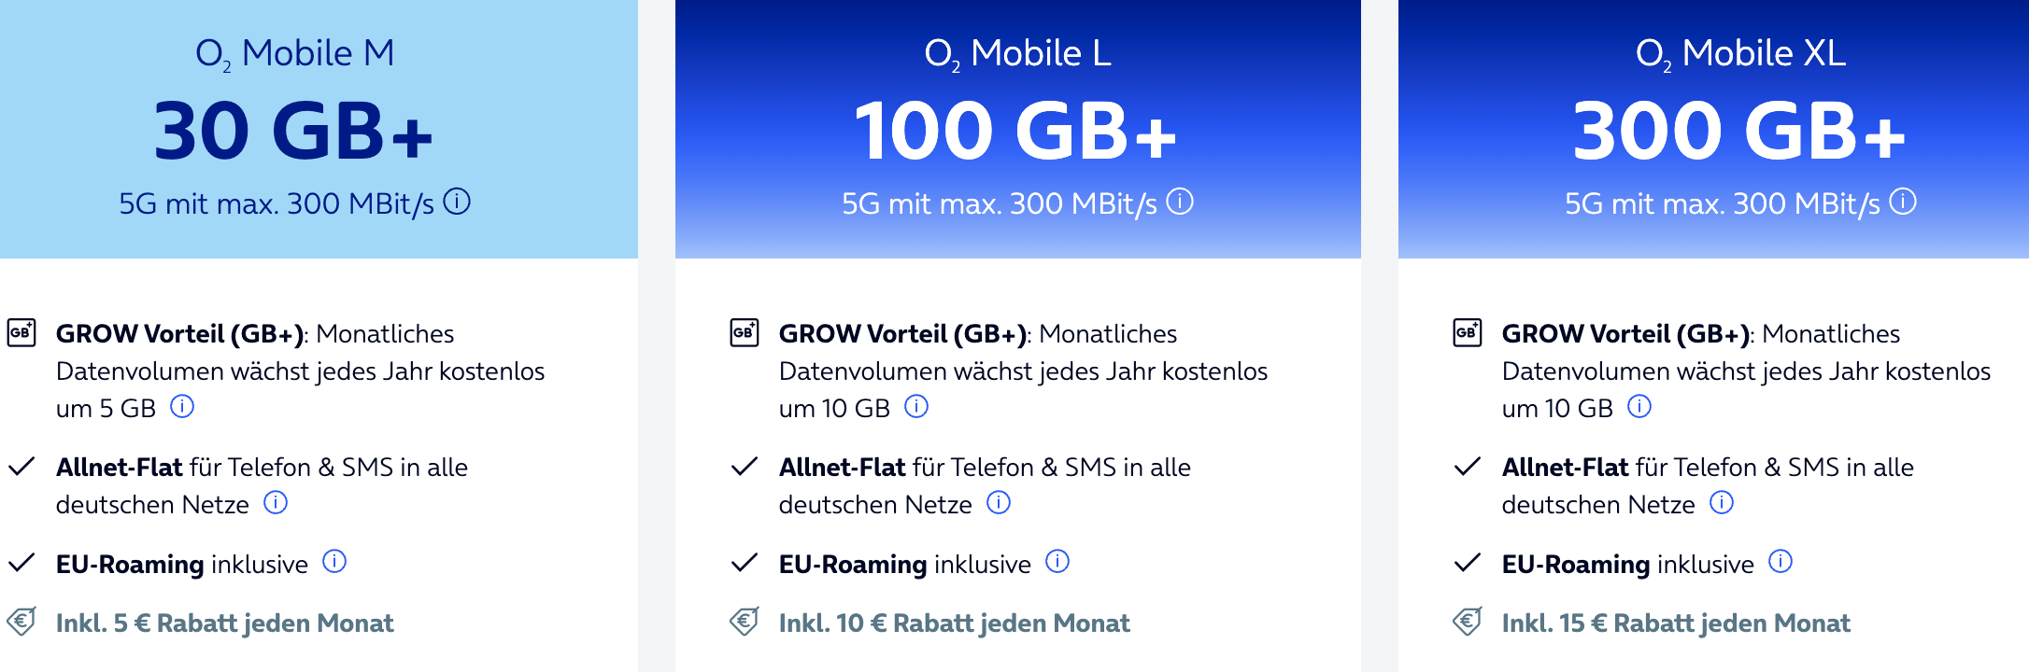The image size is (2029, 672).
Task: Click 'Inkl. 5 € Rabatt jeden Monat' text
Action: pos(225,623)
